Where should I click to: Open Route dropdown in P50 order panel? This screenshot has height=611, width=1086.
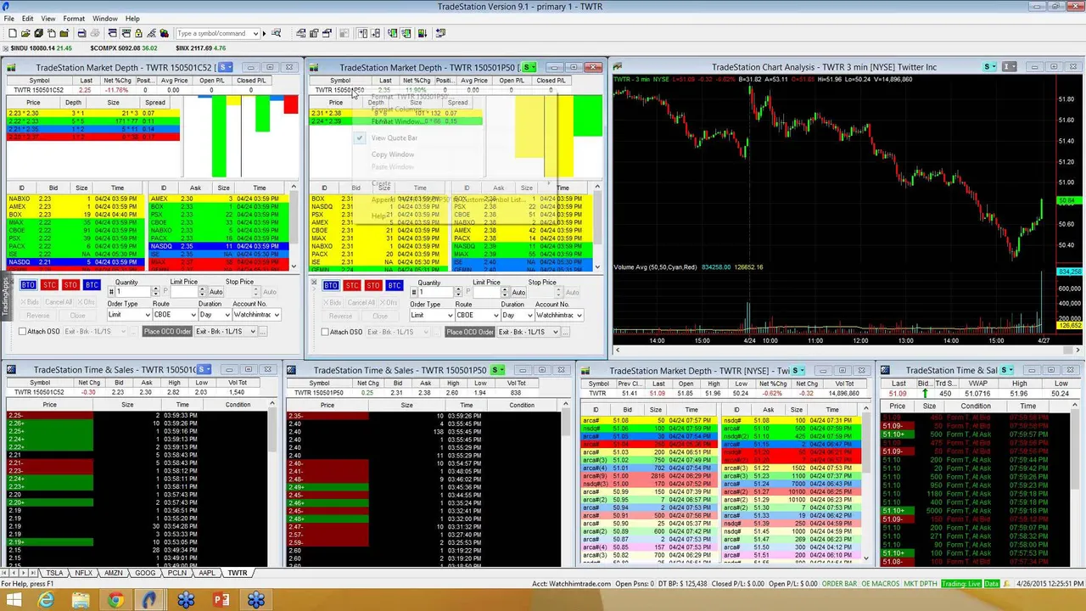(495, 315)
